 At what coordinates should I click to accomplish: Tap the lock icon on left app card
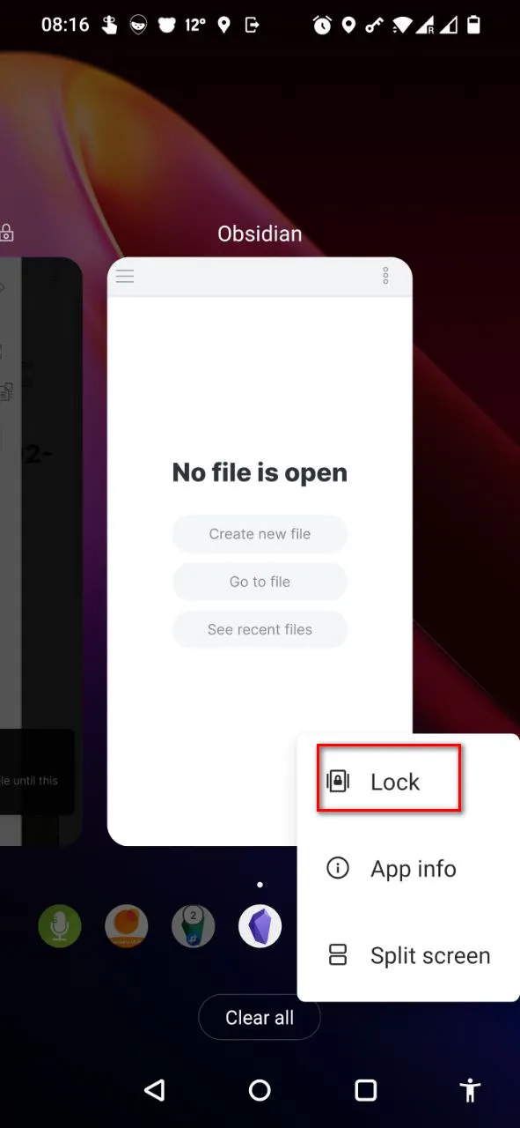click(6, 233)
